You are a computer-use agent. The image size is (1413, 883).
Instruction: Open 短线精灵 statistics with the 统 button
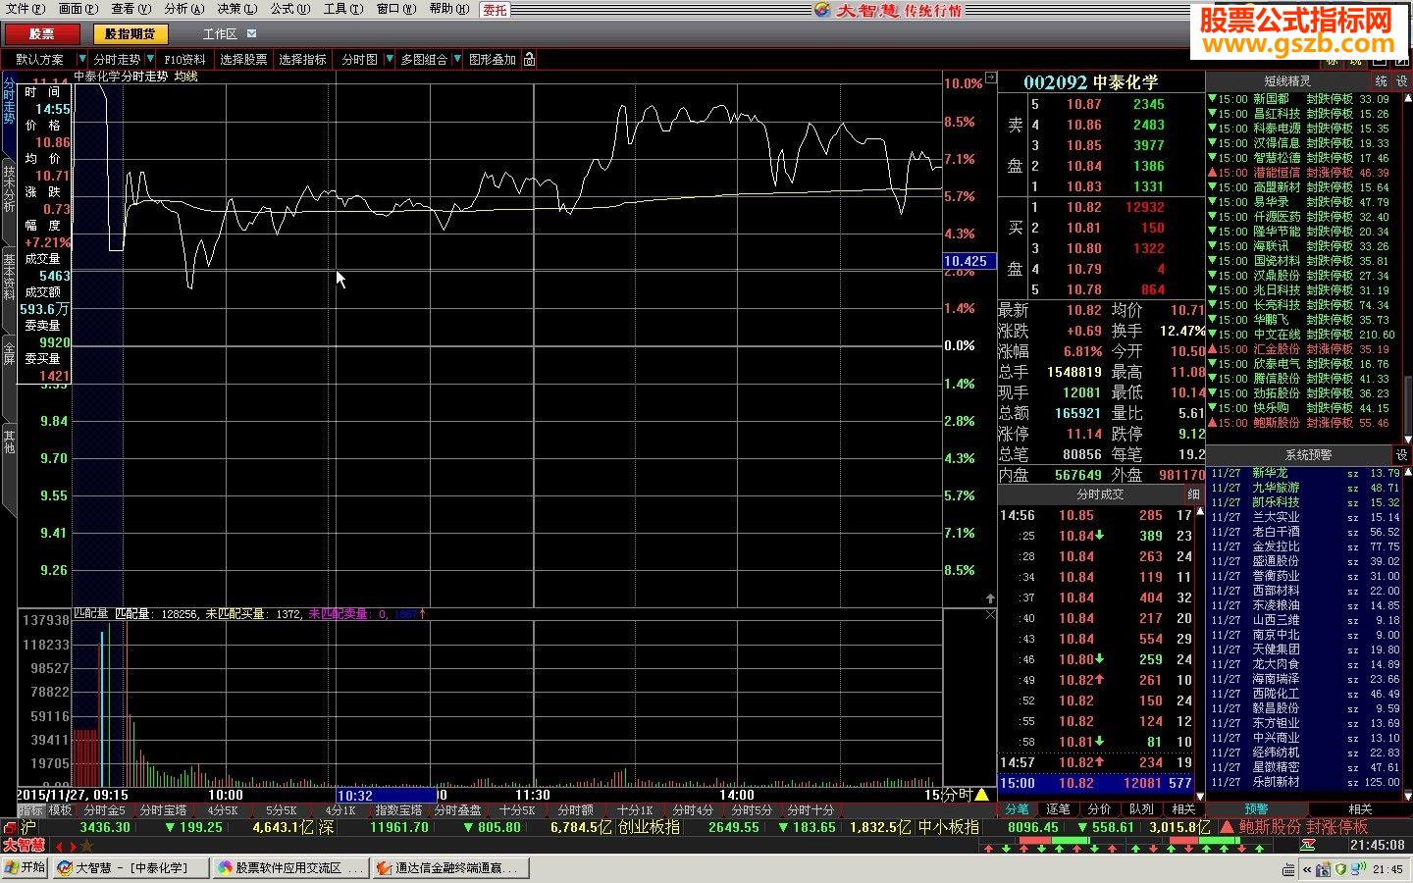(x=1381, y=81)
